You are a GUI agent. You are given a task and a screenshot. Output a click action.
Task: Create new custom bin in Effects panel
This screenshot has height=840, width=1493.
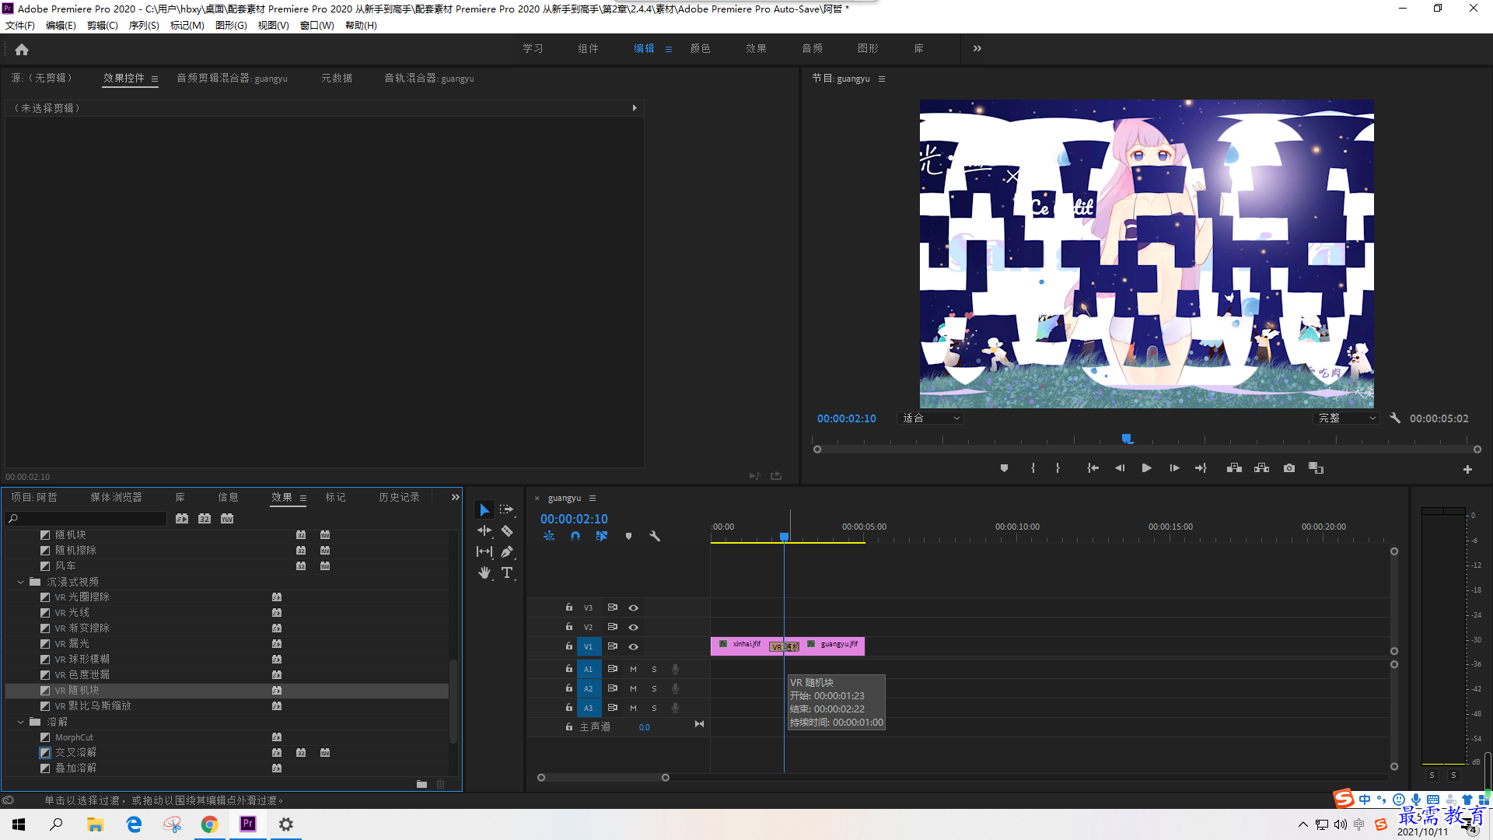(421, 784)
